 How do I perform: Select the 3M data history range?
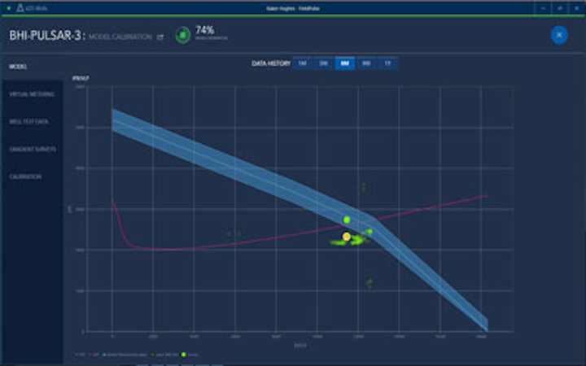(x=324, y=63)
